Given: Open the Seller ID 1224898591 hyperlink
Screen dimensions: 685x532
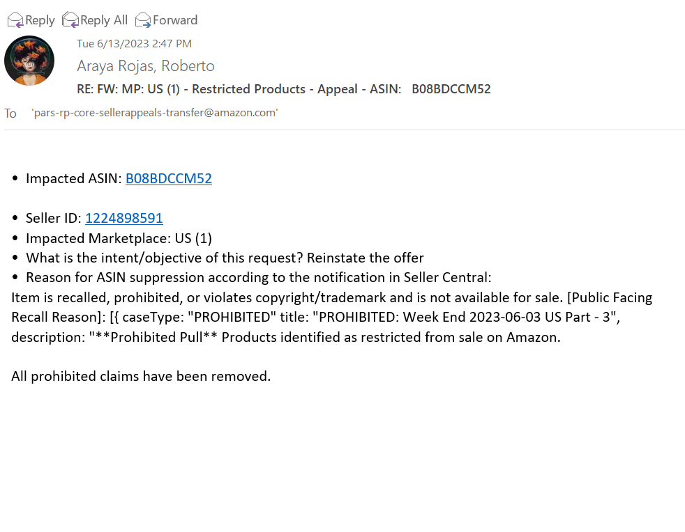Looking at the screenshot, I should (124, 218).
